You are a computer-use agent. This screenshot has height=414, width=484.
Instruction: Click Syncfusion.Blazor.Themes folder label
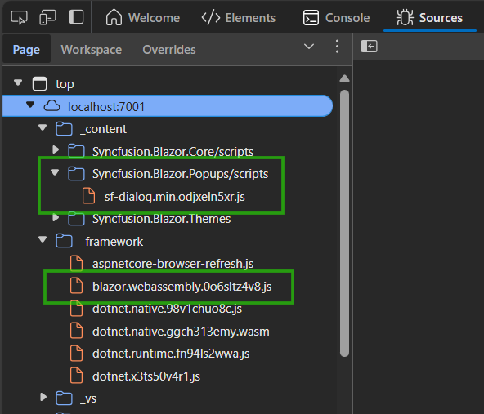pyautogui.click(x=161, y=219)
